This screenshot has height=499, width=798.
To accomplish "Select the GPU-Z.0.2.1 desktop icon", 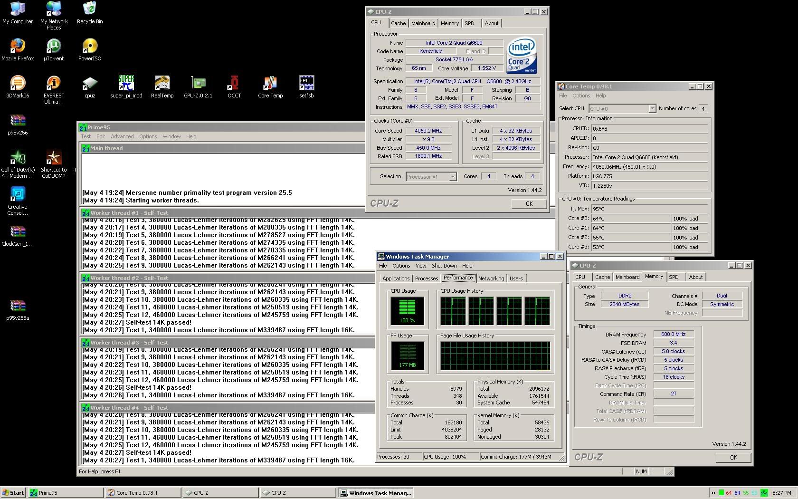I will click(x=198, y=87).
